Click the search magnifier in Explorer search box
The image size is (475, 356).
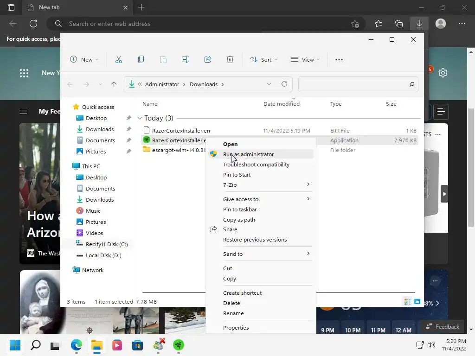tap(412, 84)
